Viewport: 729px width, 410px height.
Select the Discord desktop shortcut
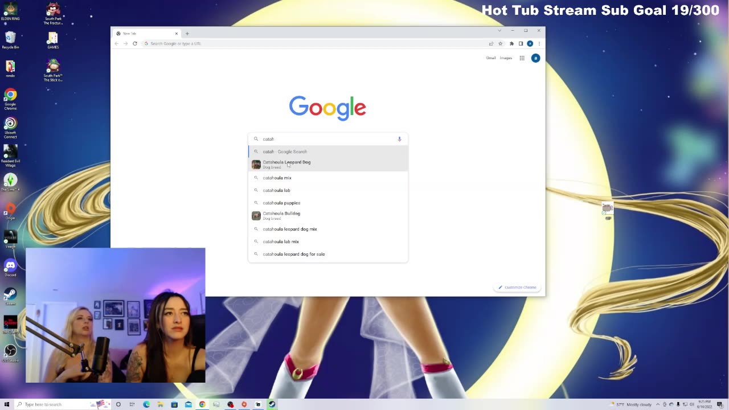coord(10,268)
